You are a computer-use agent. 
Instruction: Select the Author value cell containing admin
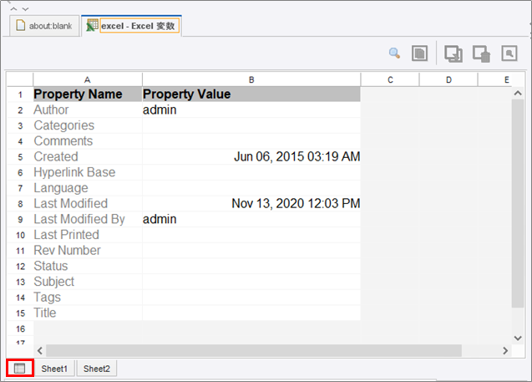(251, 110)
